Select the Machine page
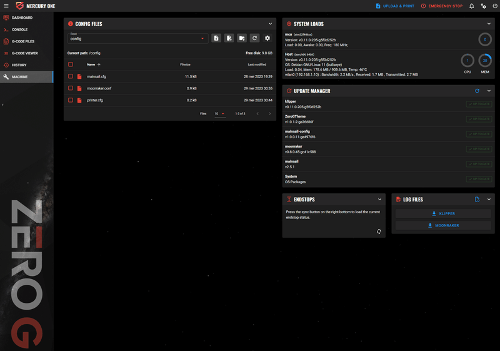Screen dimensions: 500x351 tap(27, 77)
